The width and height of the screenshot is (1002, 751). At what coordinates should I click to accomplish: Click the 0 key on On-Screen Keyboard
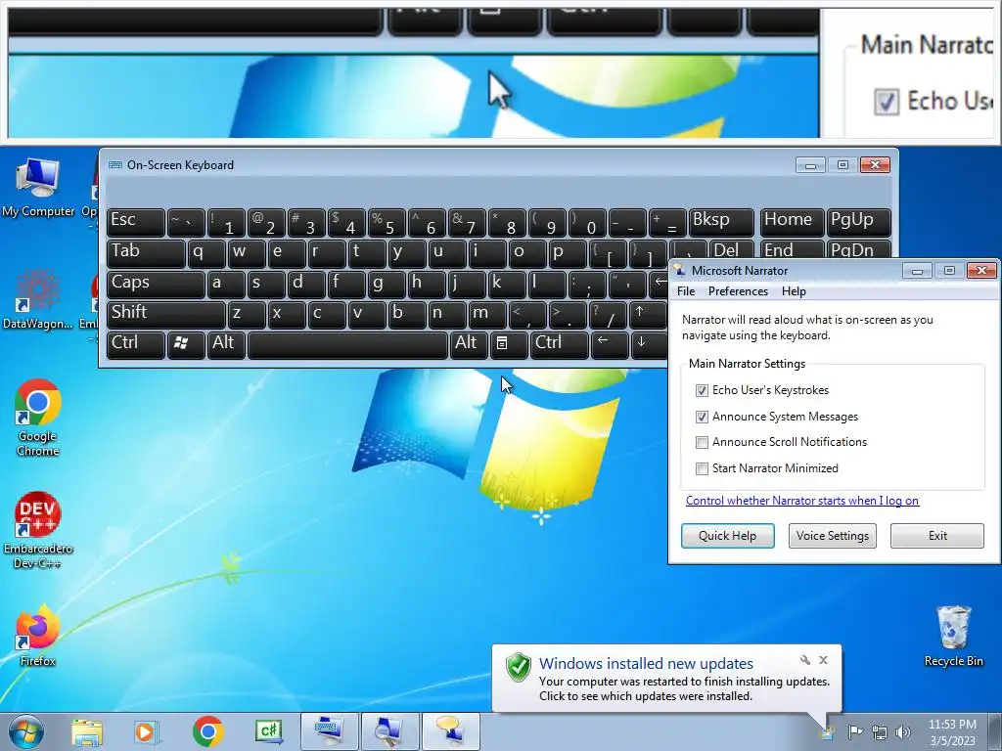(x=587, y=222)
